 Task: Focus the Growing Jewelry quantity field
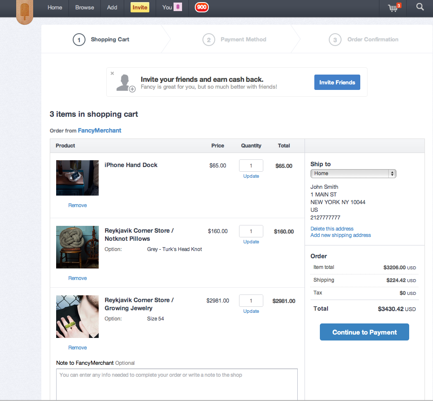coord(251,300)
